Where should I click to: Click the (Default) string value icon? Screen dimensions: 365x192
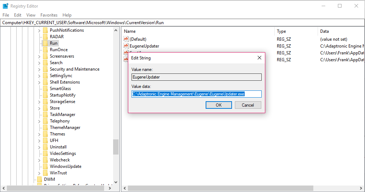click(x=126, y=39)
